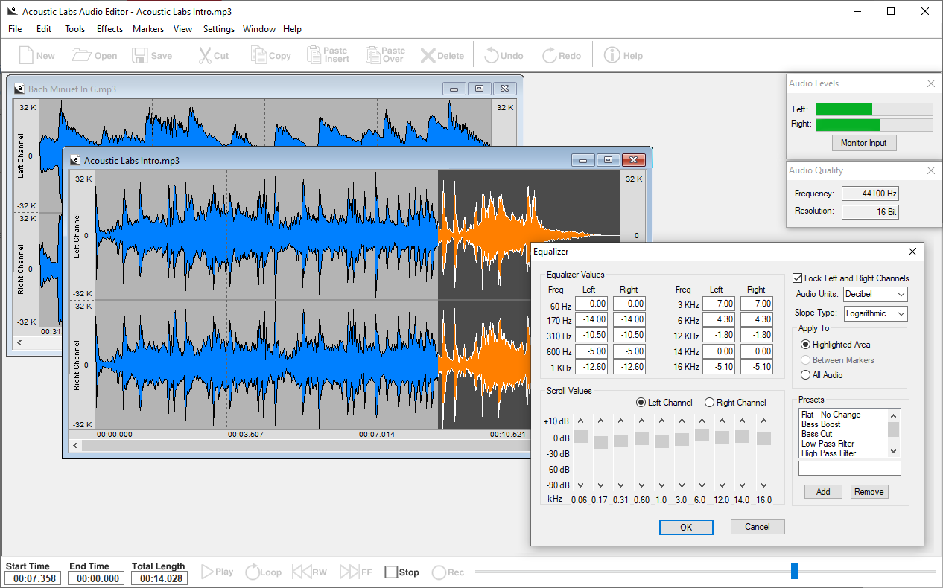This screenshot has height=588, width=943.
Task: Uncheck Lock Left and Right Channels
Action: [798, 278]
